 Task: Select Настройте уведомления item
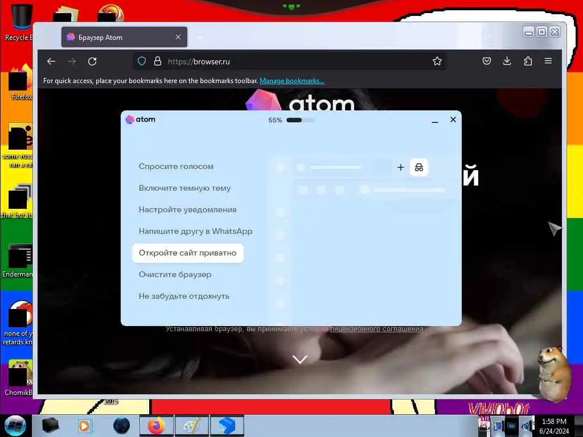click(x=188, y=209)
